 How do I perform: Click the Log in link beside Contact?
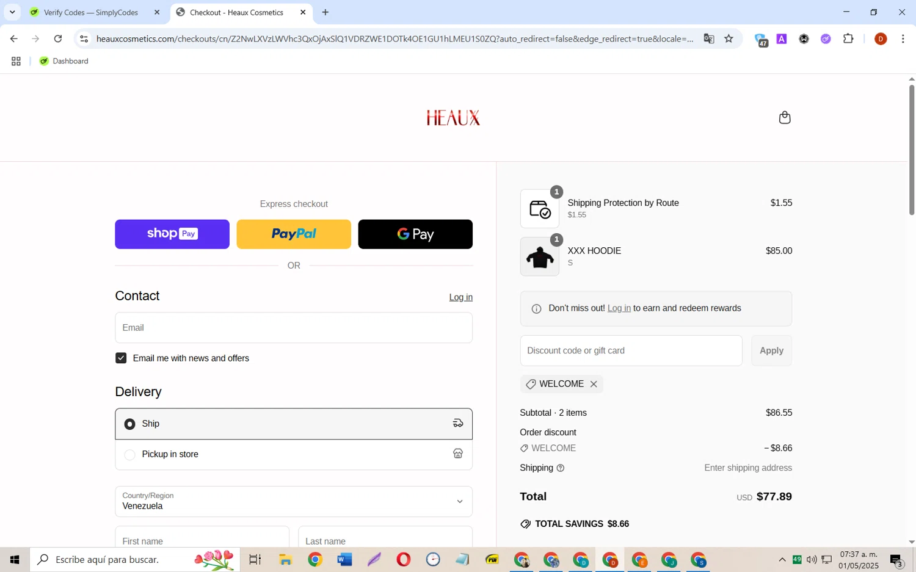tap(461, 297)
